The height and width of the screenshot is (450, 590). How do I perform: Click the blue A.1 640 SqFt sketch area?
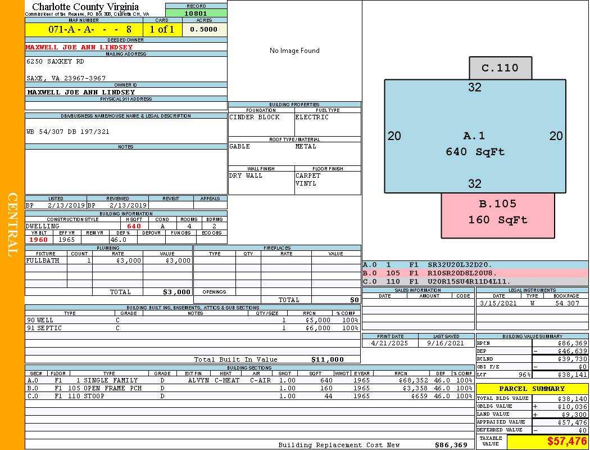pos(475,143)
